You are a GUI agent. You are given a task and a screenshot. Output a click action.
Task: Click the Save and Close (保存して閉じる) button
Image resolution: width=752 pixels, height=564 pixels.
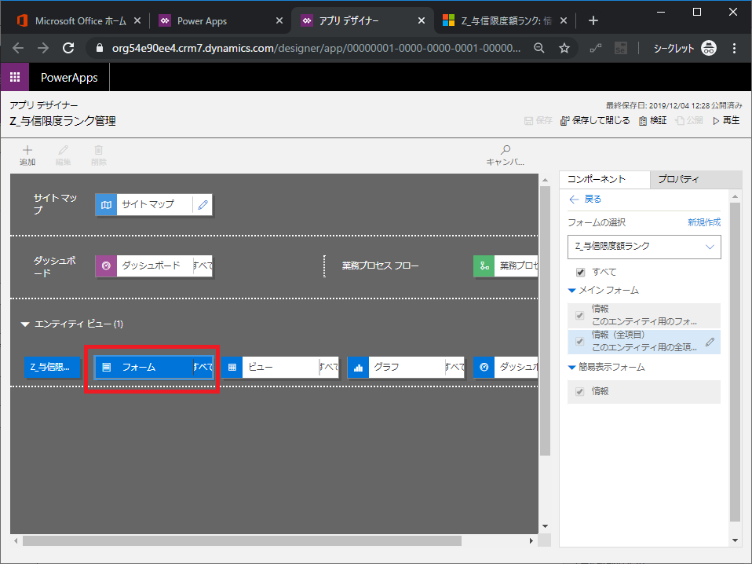tap(594, 121)
